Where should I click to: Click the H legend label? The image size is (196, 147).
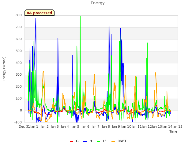coord(91,141)
